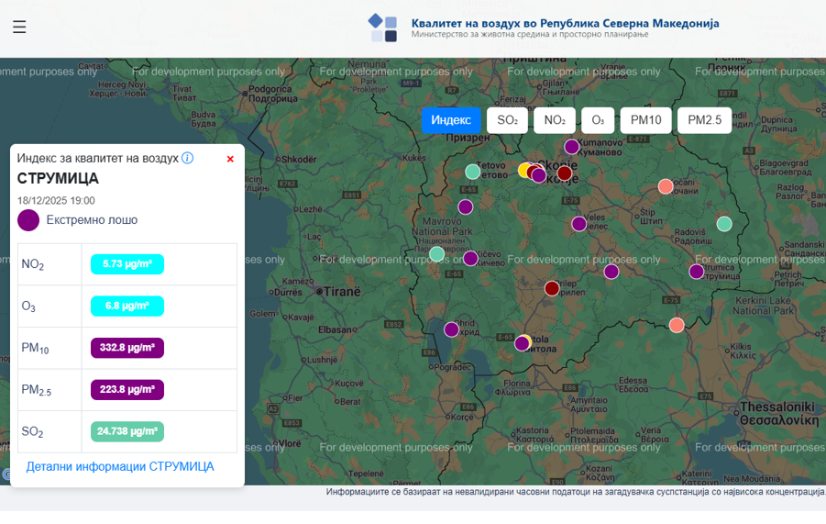Click the green station marker near Tetovo
Screen dimensions: 826x524
tap(472, 172)
